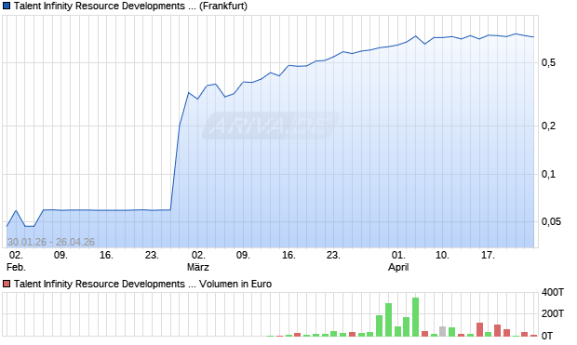Click the chart title 'Talent Infinity Resource Developments ... (Frankfurt)'
The height and width of the screenshot is (345, 577).
click(130, 7)
